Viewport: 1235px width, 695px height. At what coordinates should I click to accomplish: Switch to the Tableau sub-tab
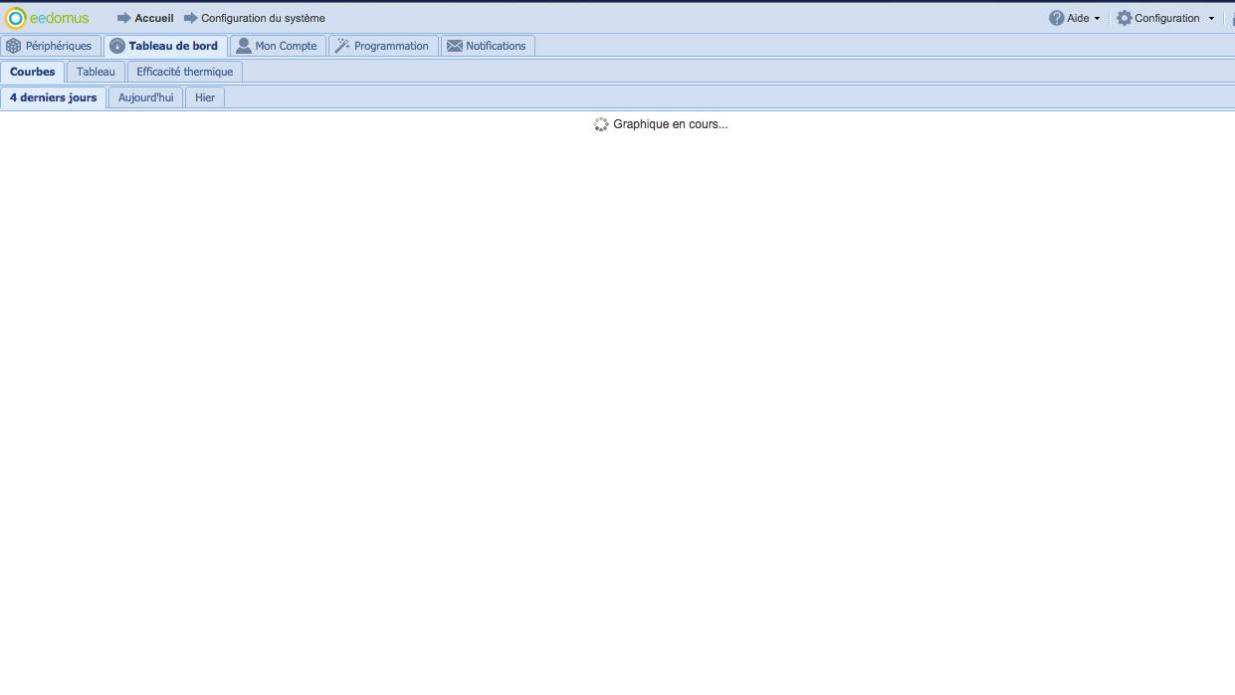(x=96, y=72)
